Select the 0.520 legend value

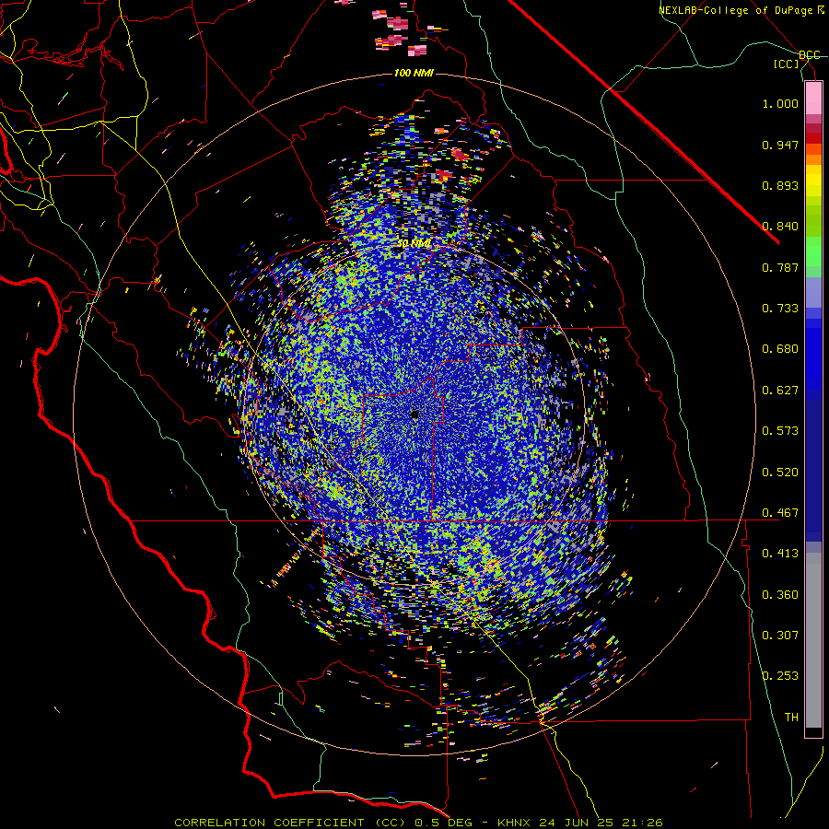click(x=780, y=473)
